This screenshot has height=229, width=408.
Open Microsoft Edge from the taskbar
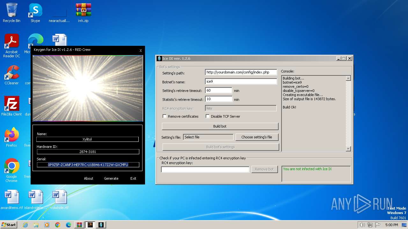(x=69, y=225)
